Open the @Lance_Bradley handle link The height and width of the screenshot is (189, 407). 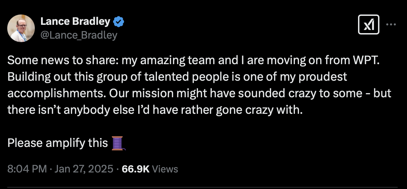click(79, 35)
